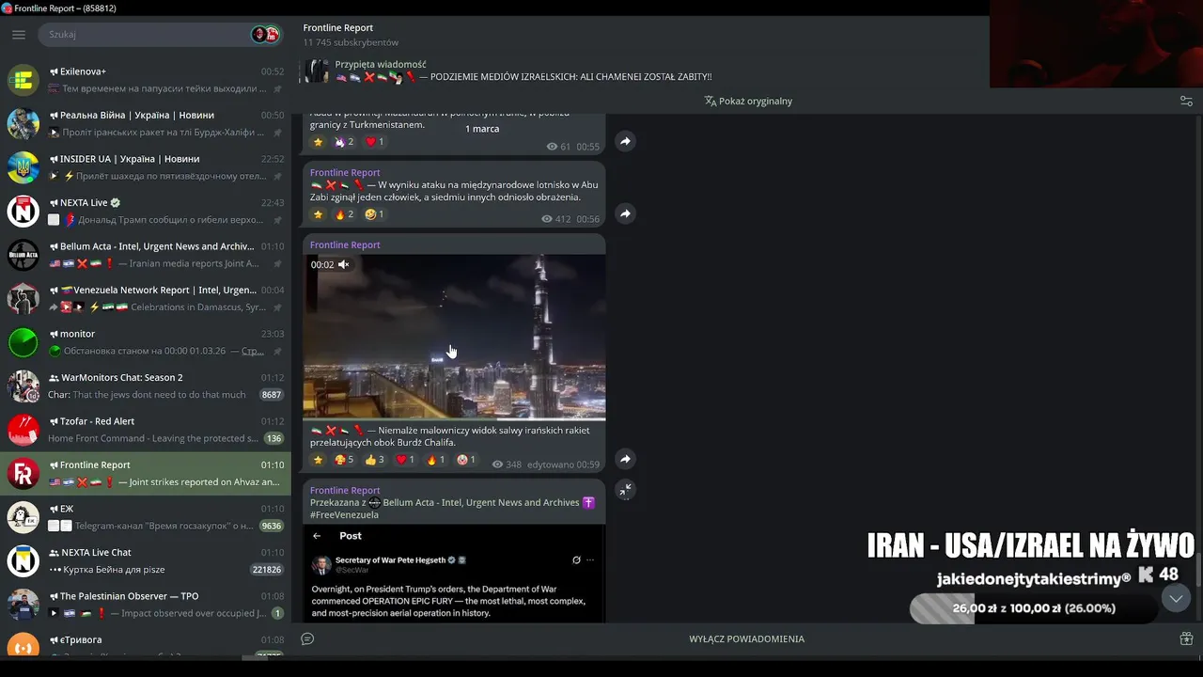Click the Frontline Report FR avatar
Image resolution: width=1203 pixels, height=677 pixels.
(23, 473)
